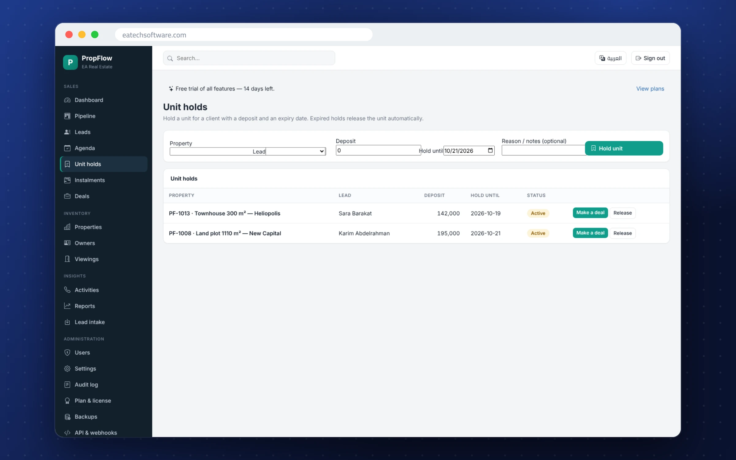Switch language to Arabic

click(610, 58)
